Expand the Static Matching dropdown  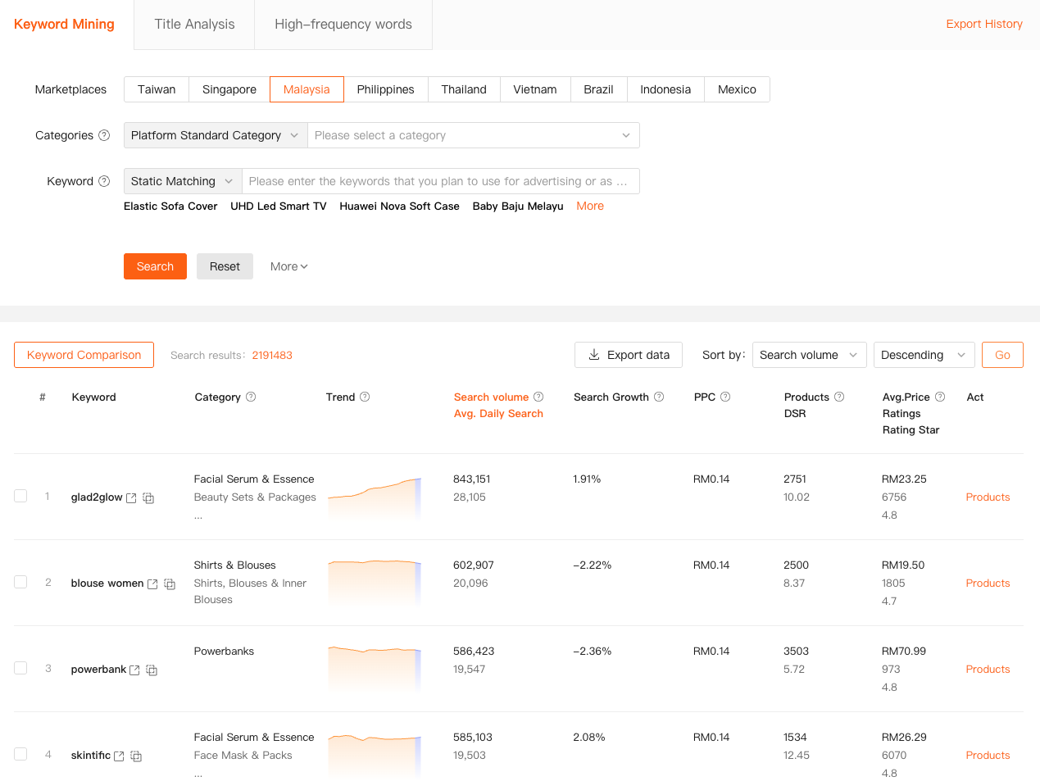click(x=182, y=181)
